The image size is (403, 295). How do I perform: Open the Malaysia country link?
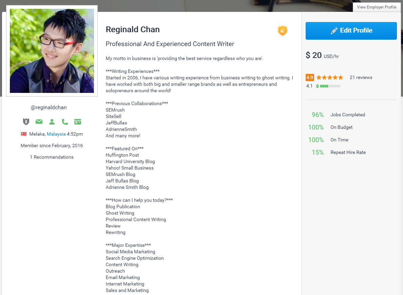tap(56, 134)
